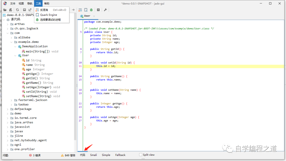Collapse the DemoApplication class node
Screen dimensions: 286x161
(x=15, y=47)
